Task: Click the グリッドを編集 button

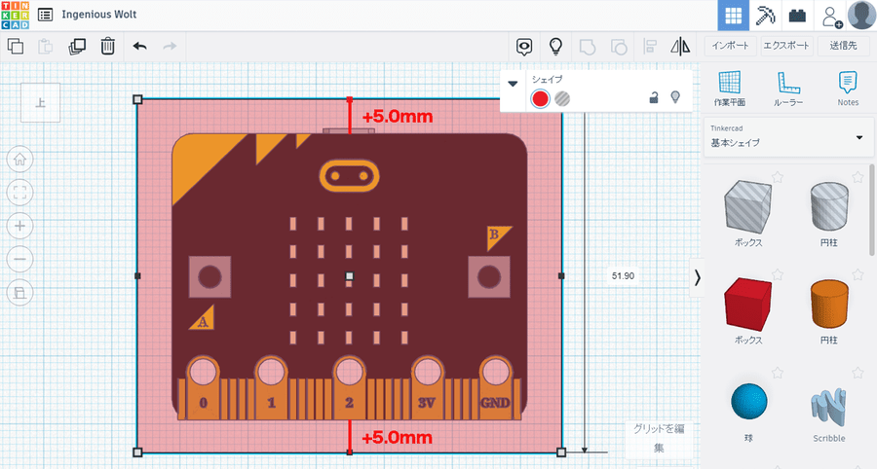Action: pyautogui.click(x=659, y=438)
